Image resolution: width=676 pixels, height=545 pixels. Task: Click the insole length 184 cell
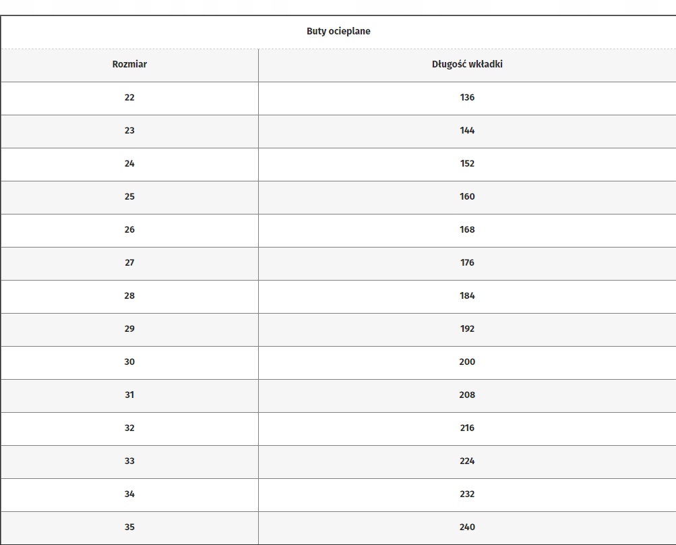coord(467,296)
